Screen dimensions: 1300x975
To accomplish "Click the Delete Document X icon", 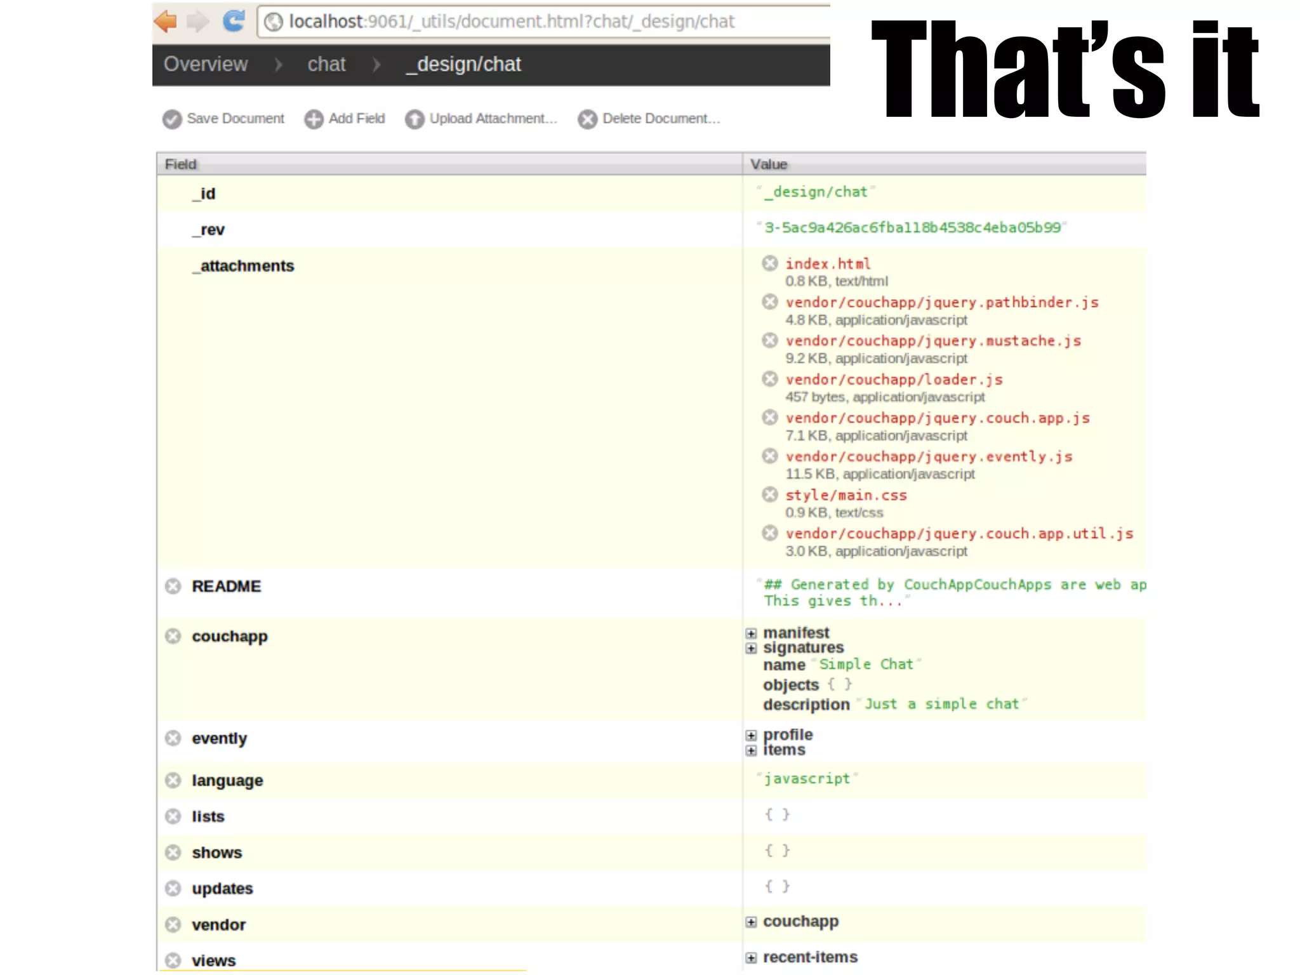I will pos(588,119).
